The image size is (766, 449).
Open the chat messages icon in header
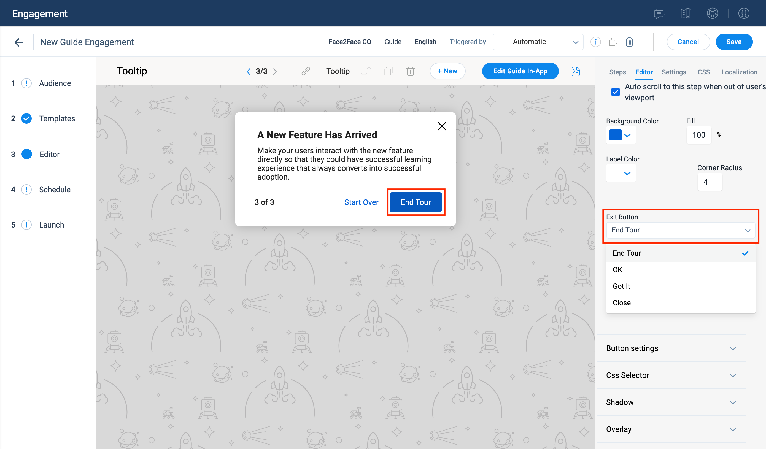pos(659,13)
